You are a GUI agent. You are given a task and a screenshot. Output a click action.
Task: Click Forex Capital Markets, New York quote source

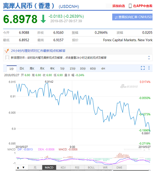[x=128, y=40]
